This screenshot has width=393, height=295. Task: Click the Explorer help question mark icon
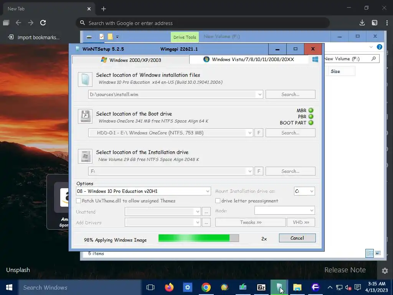point(380,47)
